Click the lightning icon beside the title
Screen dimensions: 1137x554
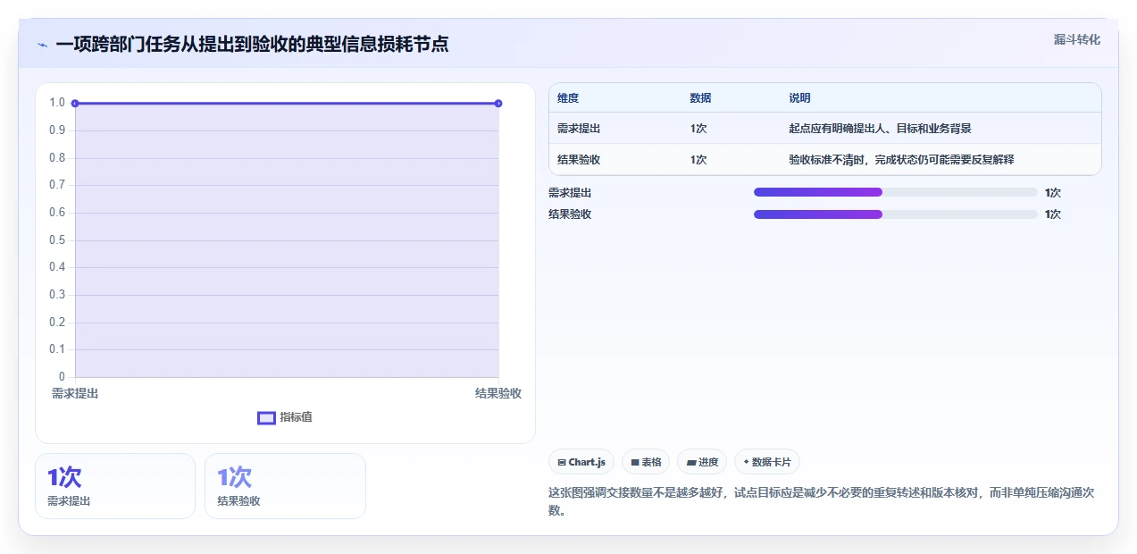click(42, 45)
